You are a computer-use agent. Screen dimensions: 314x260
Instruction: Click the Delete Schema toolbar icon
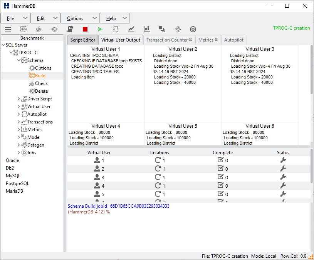click(x=54, y=29)
